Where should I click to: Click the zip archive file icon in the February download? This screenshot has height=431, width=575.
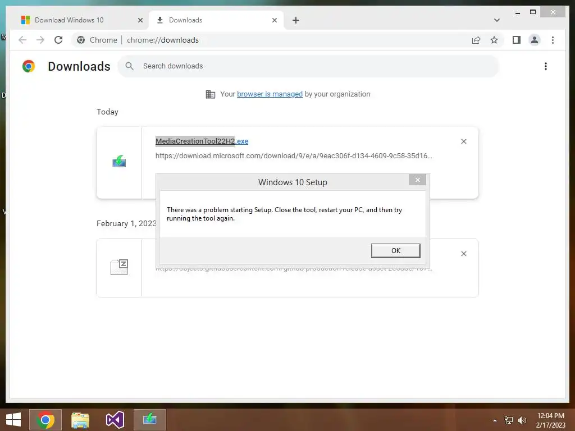pyautogui.click(x=119, y=267)
